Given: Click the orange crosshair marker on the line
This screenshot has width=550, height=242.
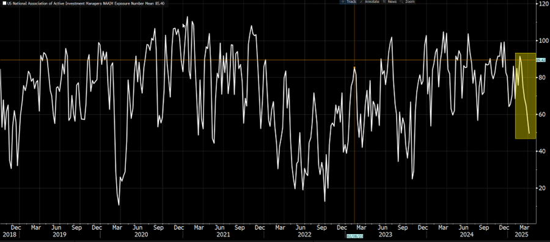Looking at the screenshot, I should tap(354, 67).
